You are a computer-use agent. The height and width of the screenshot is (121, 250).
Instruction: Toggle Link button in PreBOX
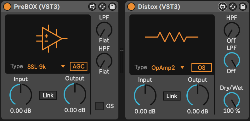48,95
